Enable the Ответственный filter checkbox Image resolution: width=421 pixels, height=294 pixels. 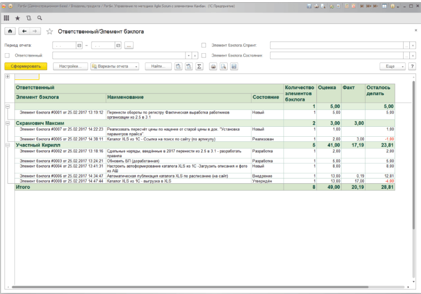pyautogui.click(x=7, y=55)
